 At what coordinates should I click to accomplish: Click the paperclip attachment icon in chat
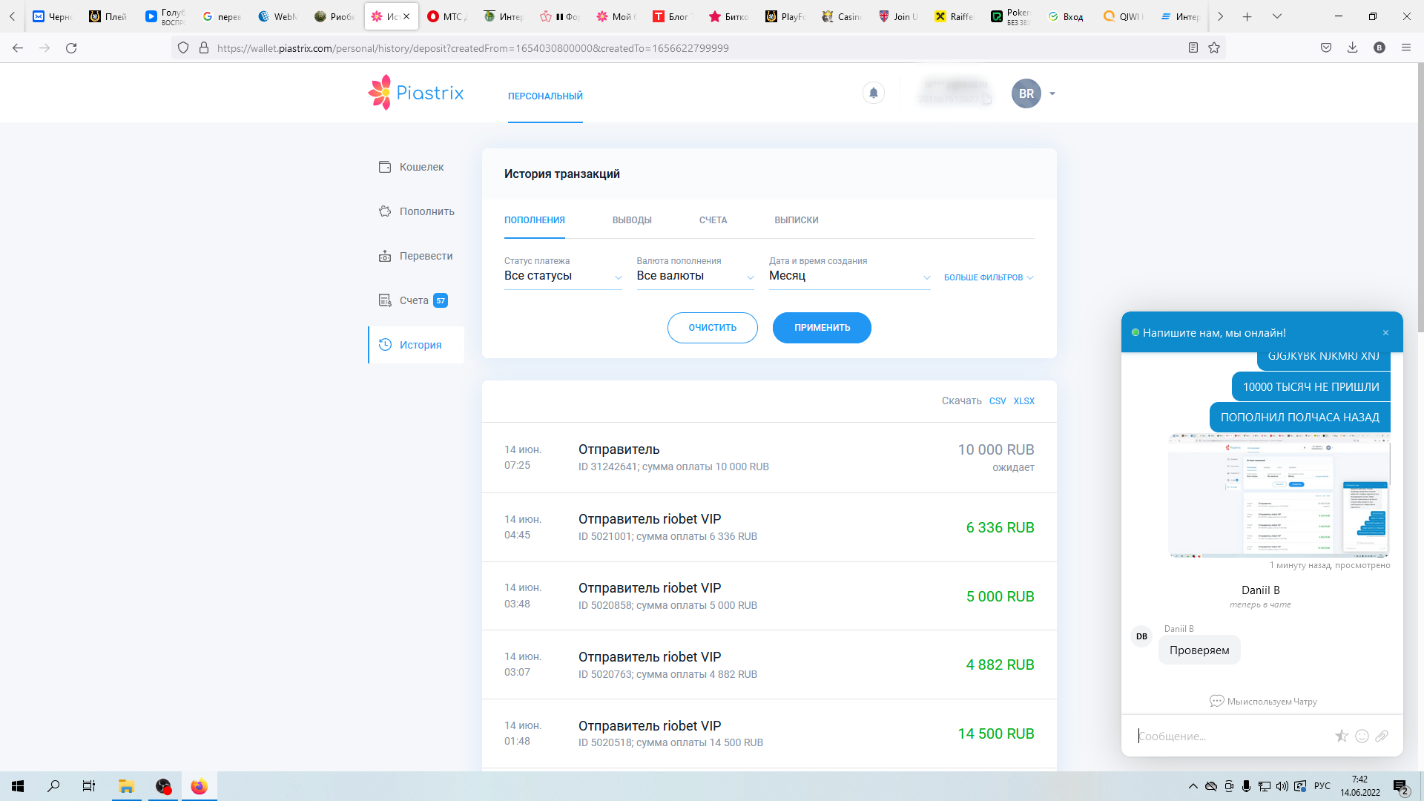tap(1381, 736)
